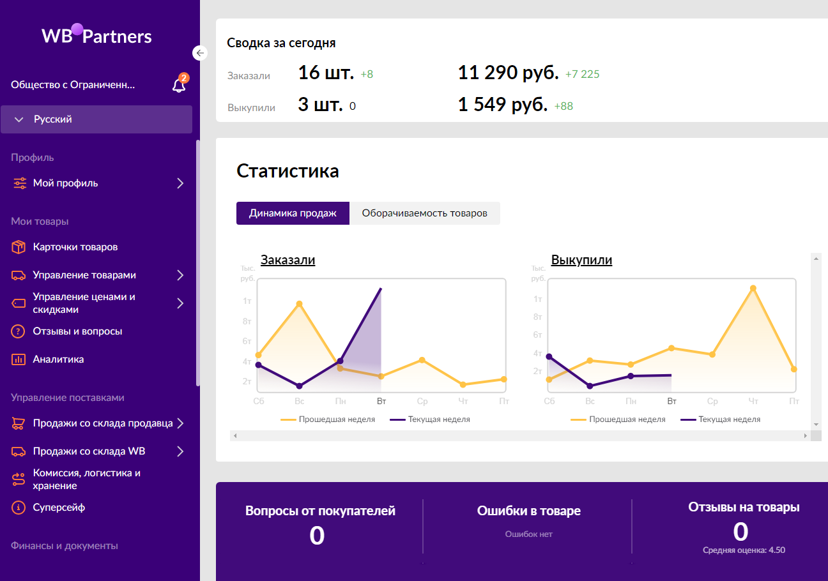Open the Отзывы и вопросы menu item
The width and height of the screenshot is (828, 581).
[x=77, y=331]
